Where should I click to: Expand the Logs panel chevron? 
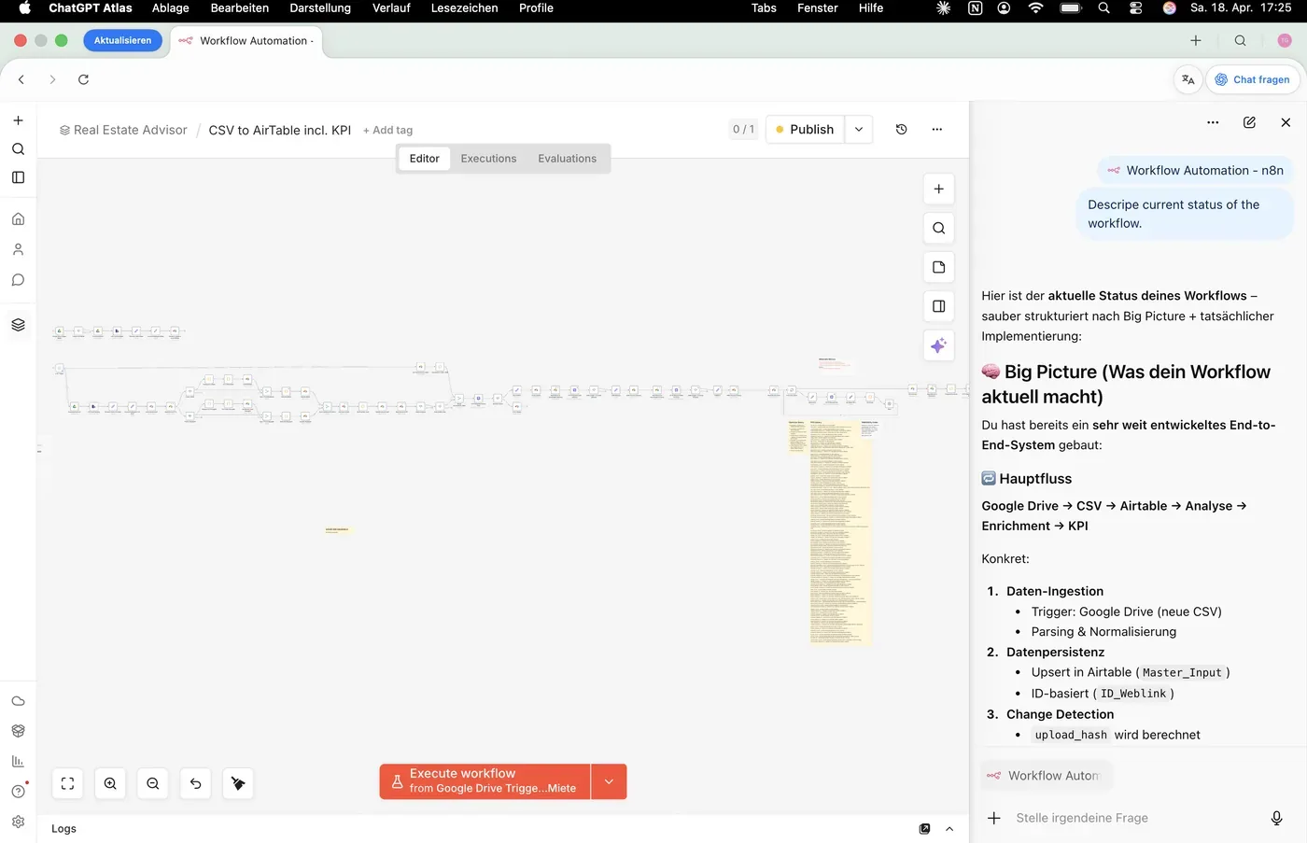949,829
